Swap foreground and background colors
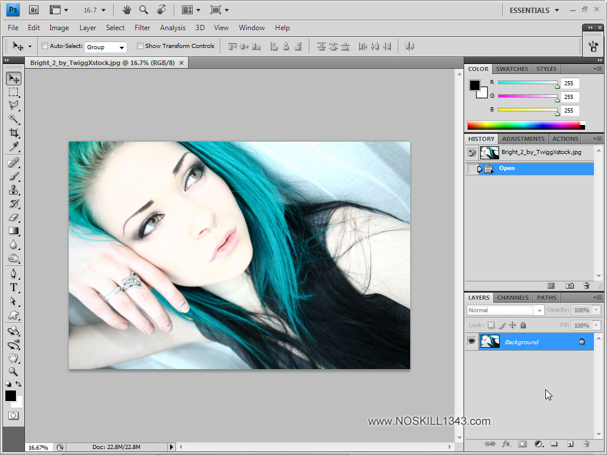This screenshot has width=607, height=455. tap(18, 384)
